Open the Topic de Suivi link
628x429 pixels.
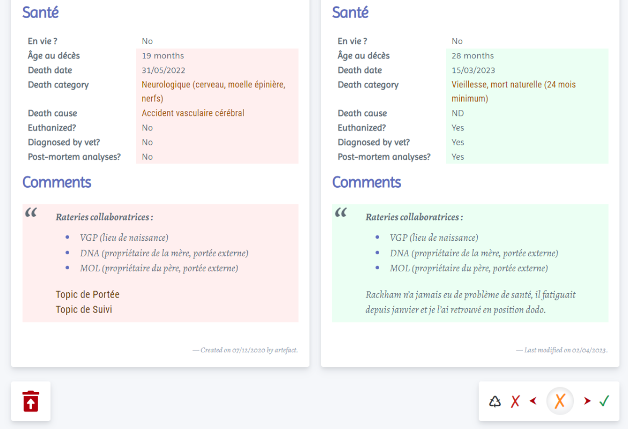pos(84,309)
